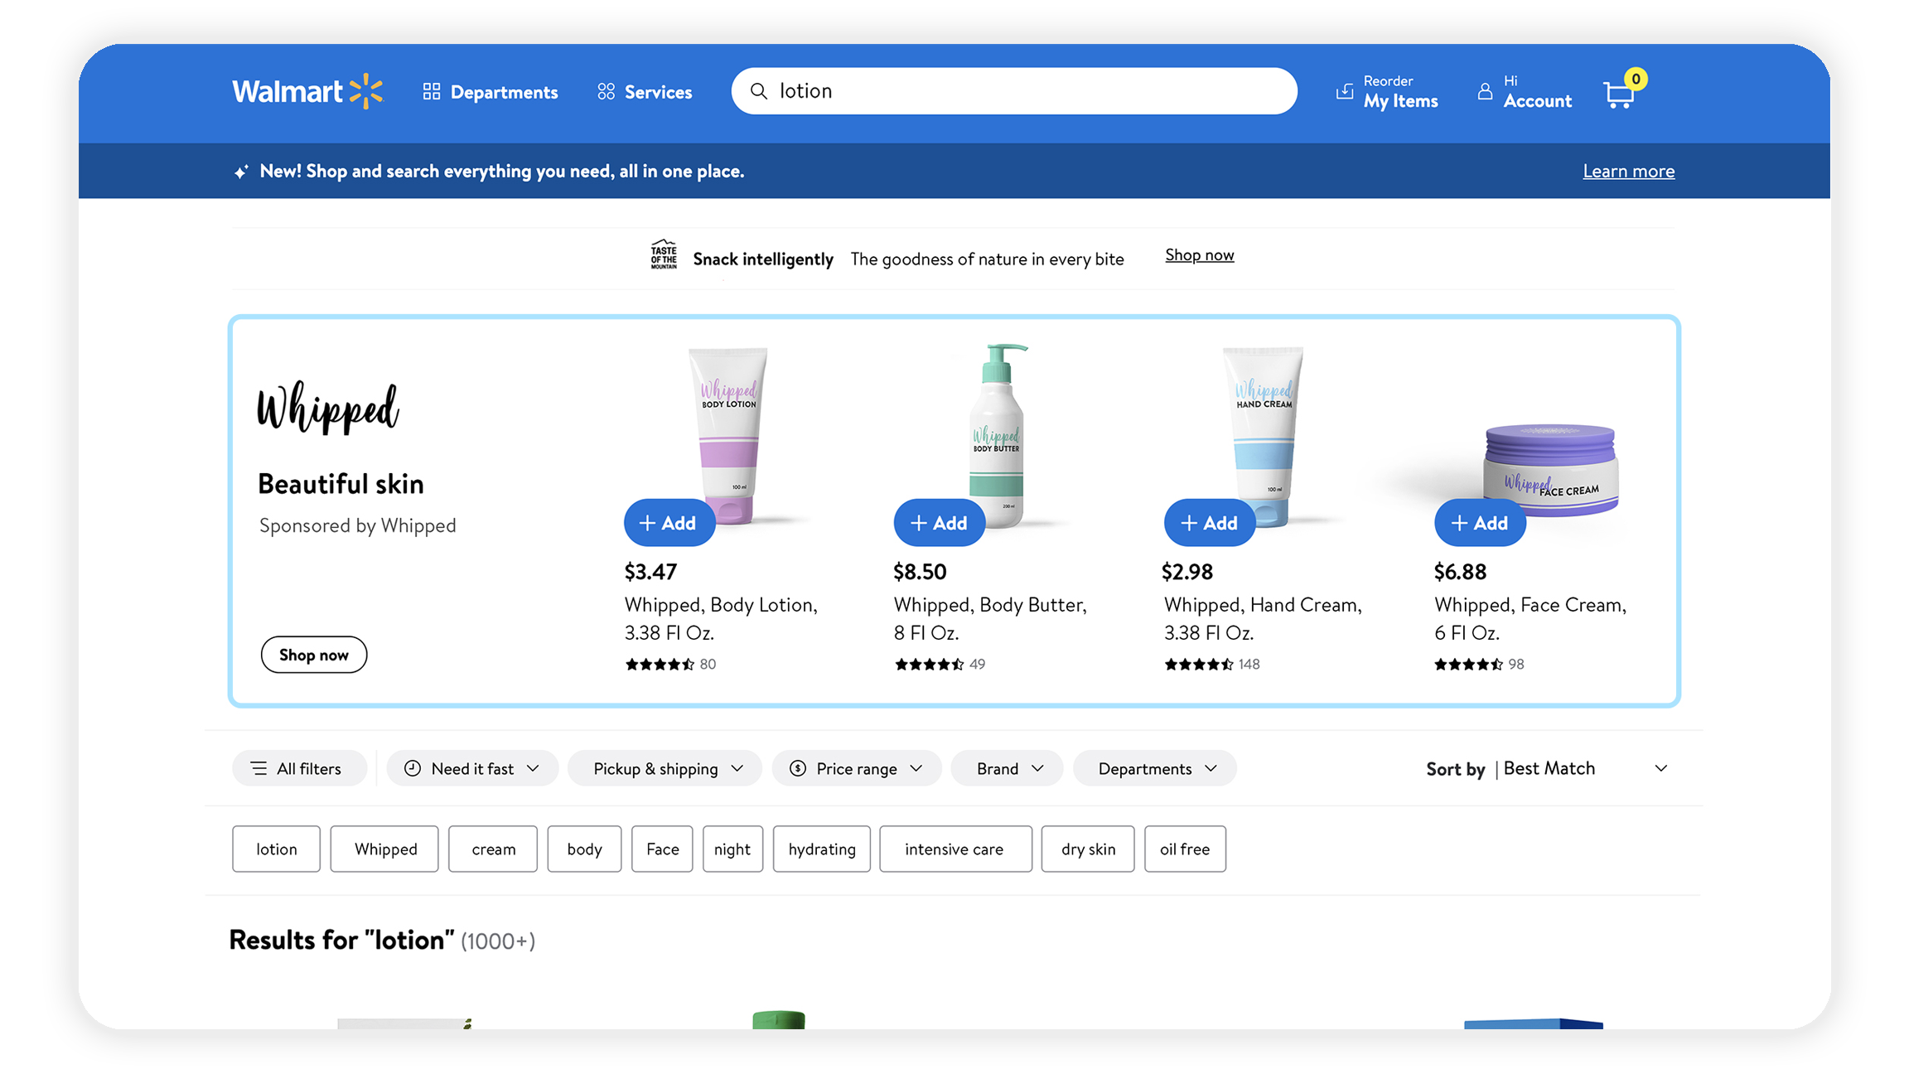Viewport: 1909px width, 1074px height.
Task: Expand the Pickup & shipping dropdown
Action: (665, 768)
